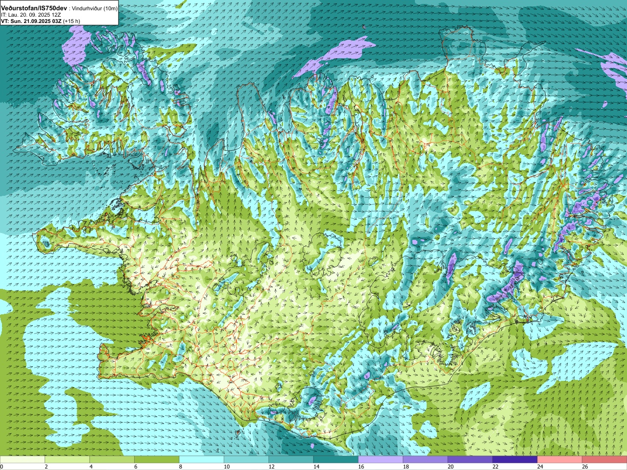Click the '16' legend scale label

(x=362, y=467)
